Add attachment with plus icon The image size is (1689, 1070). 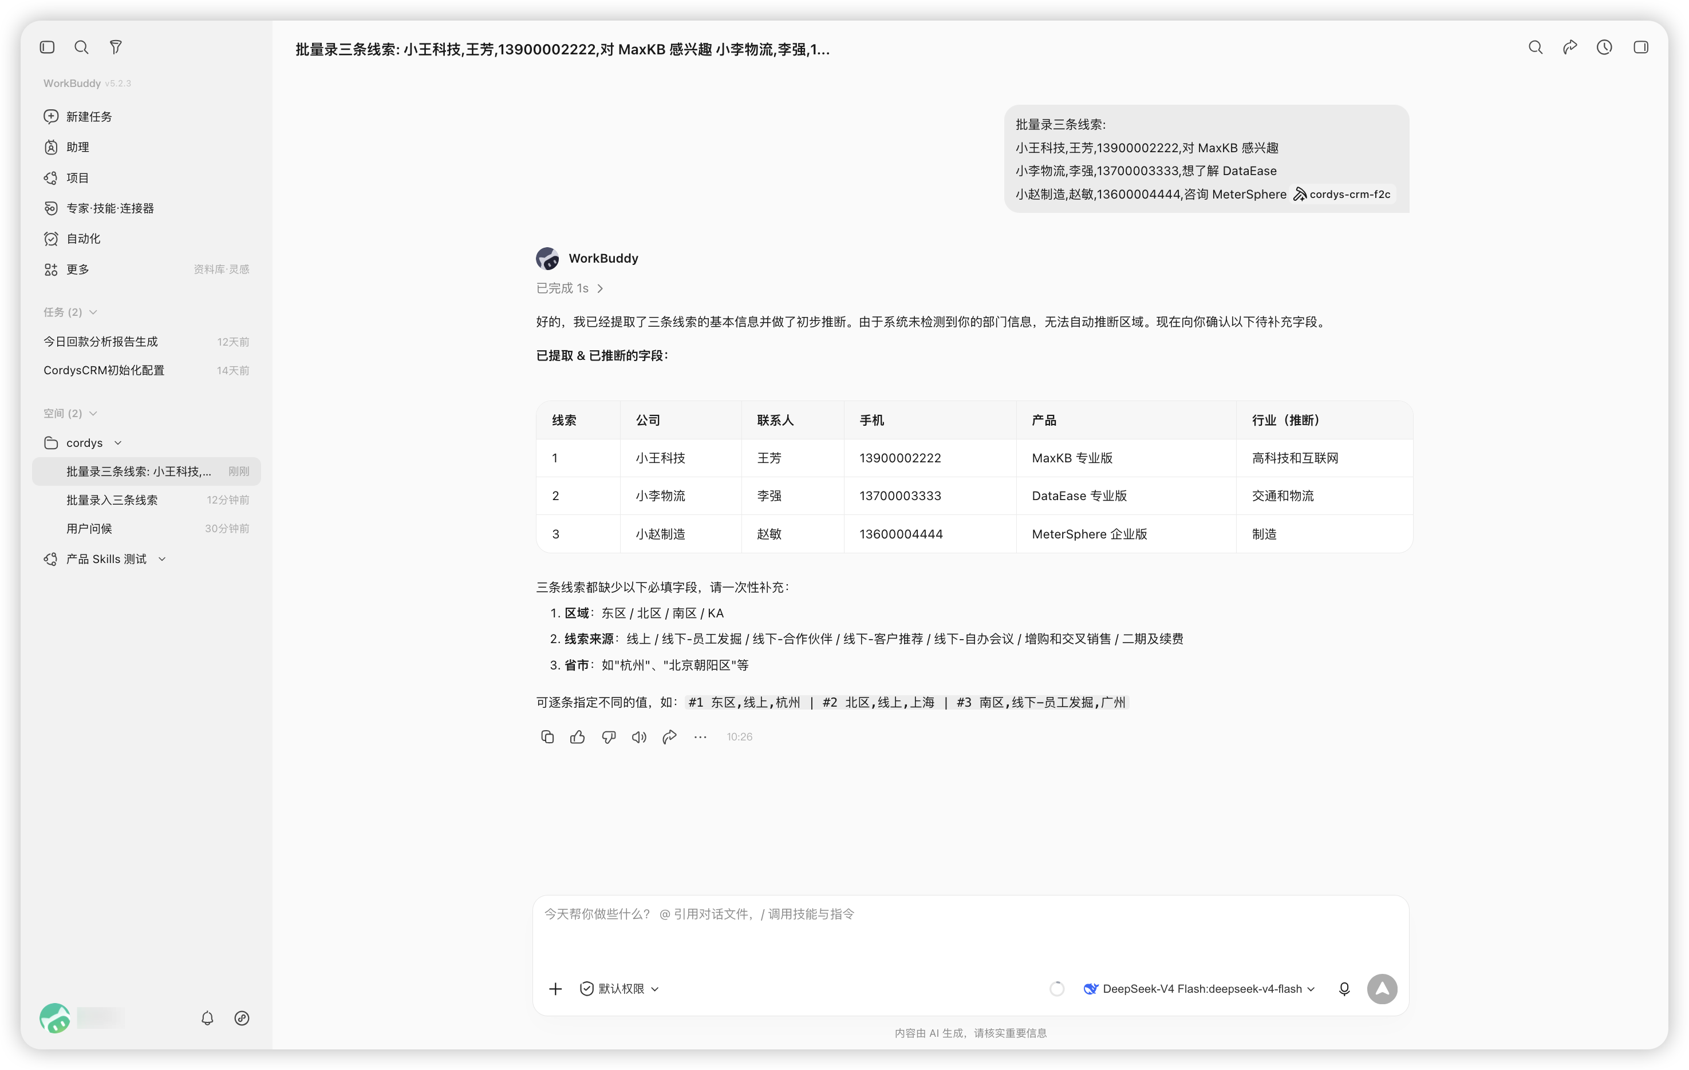555,989
